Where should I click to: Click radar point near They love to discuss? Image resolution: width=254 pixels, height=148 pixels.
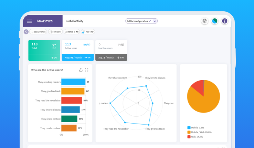coord(146,86)
